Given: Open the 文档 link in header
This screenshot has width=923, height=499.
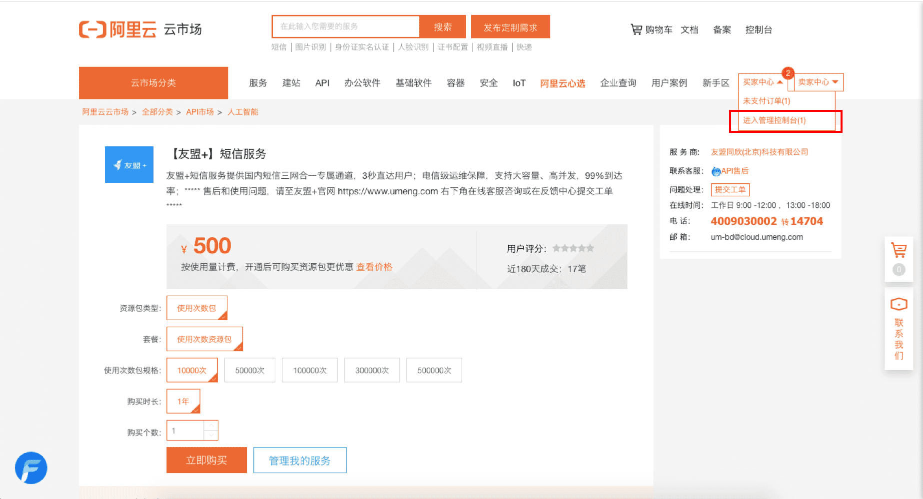Looking at the screenshot, I should [x=689, y=29].
